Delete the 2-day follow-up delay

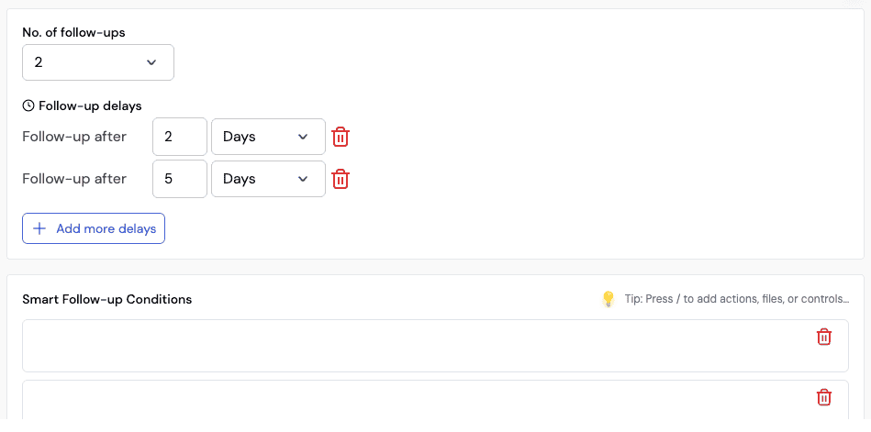tap(341, 137)
